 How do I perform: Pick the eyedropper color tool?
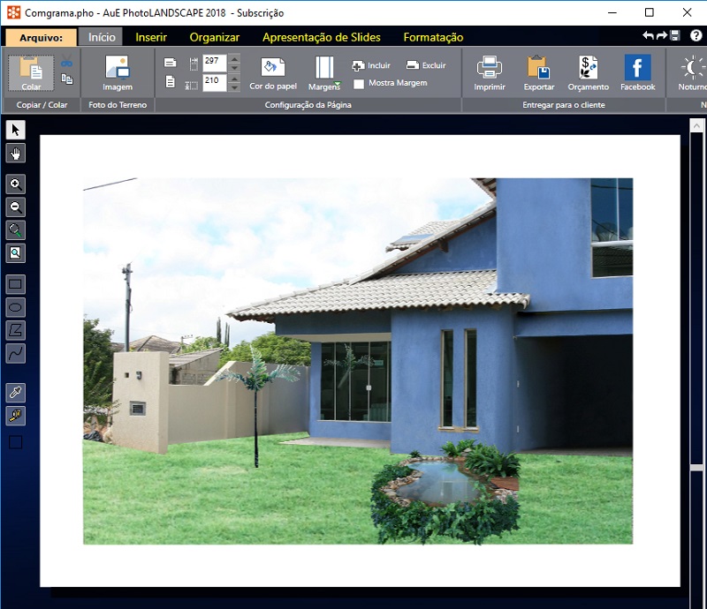(16, 392)
